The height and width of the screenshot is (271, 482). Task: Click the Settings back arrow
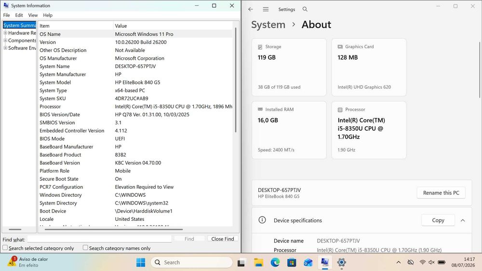(x=251, y=9)
